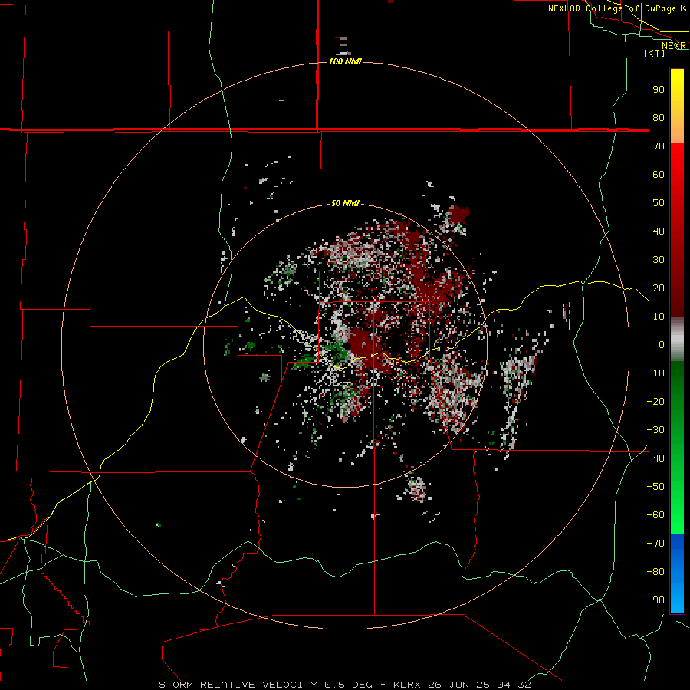Screen dimensions: 690x690
Task: Click the -70 scale label
Action: tap(655, 544)
